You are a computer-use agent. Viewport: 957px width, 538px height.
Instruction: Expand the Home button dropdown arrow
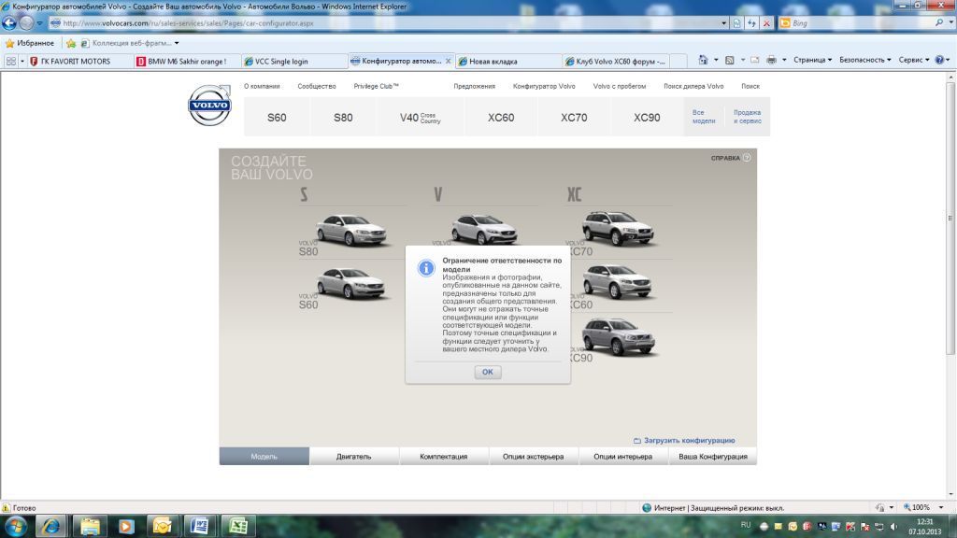pos(716,60)
